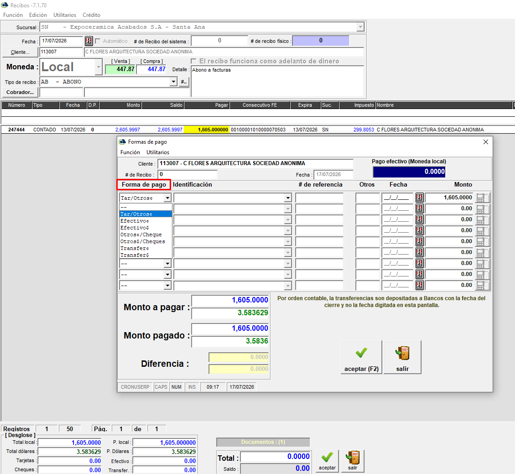515x474 pixels.
Task: Select Efectivo$ from the payment list
Action: click(x=146, y=228)
